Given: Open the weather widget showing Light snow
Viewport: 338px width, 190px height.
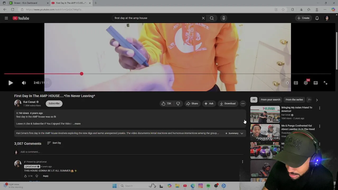Looking at the screenshot, I should click(x=13, y=186).
